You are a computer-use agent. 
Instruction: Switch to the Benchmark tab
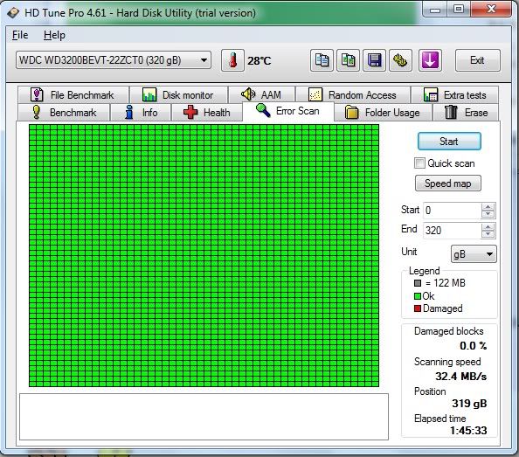[x=64, y=113]
